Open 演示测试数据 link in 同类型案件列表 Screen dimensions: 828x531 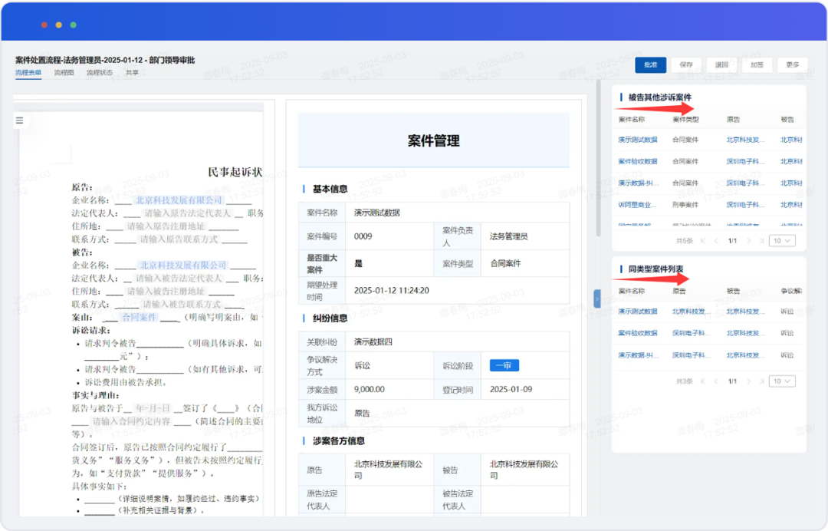coord(638,312)
